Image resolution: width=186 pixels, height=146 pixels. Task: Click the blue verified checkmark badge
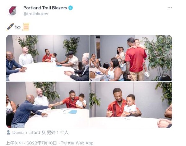tap(70, 8)
